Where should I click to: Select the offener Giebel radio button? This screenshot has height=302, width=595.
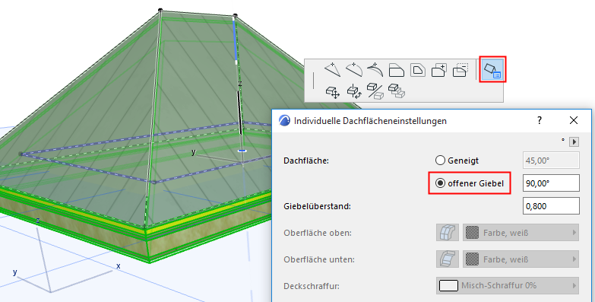[x=440, y=183]
